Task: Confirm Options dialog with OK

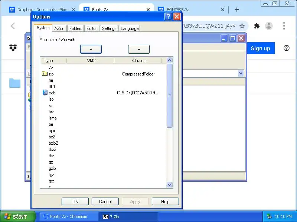Action: [x=75, y=201]
